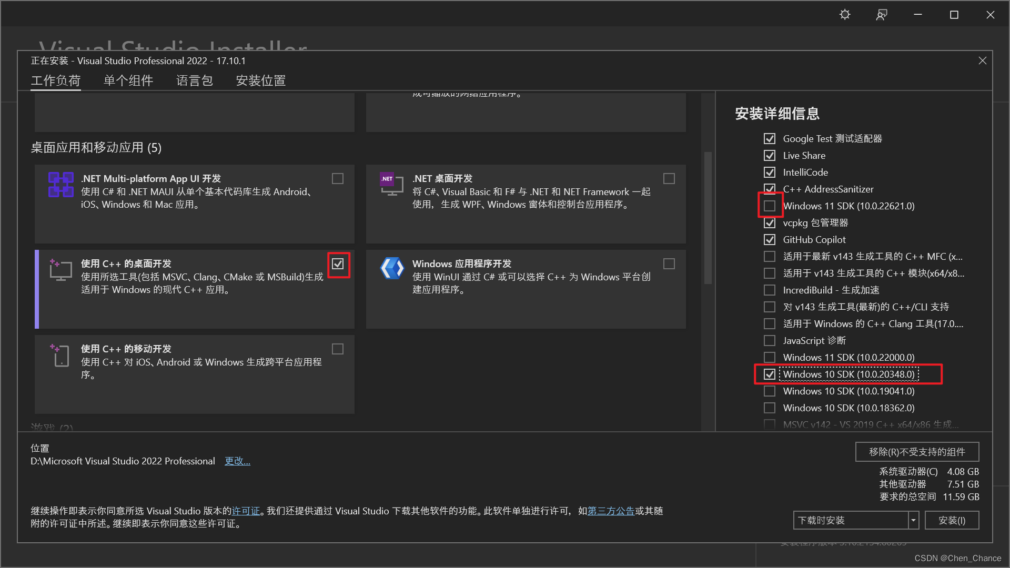
Task: Switch to the 安装位置 tab
Action: pos(261,80)
